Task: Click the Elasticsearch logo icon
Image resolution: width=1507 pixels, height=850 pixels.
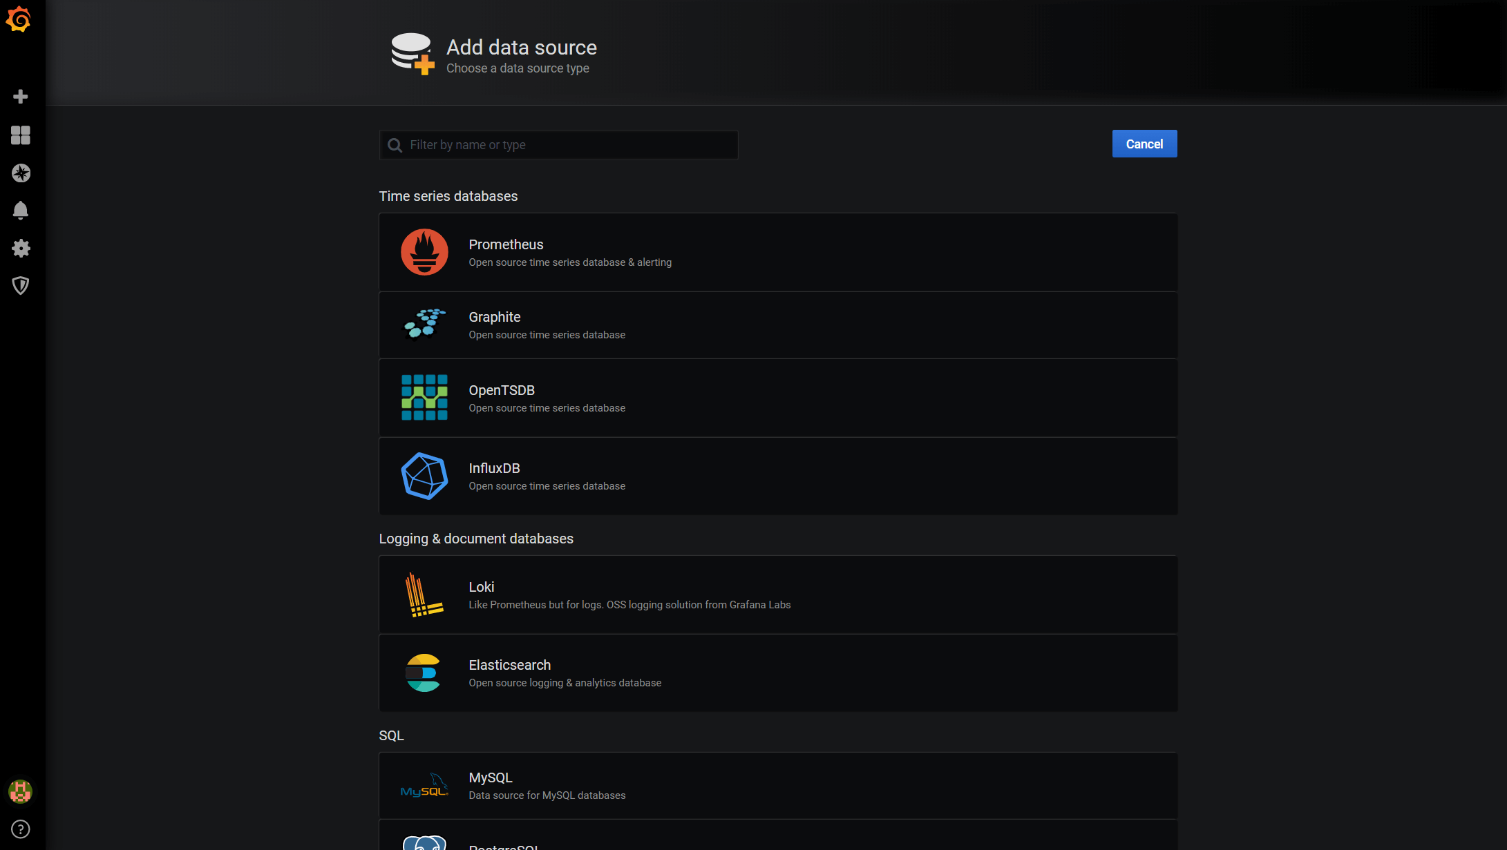Action: pos(423,673)
